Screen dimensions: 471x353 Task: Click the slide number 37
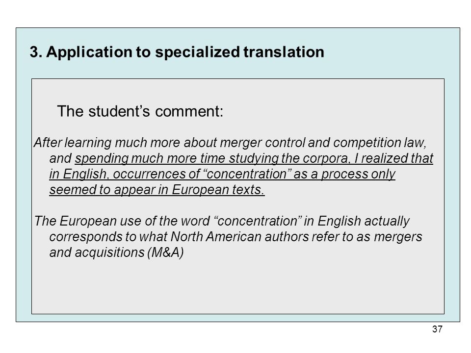pyautogui.click(x=437, y=329)
